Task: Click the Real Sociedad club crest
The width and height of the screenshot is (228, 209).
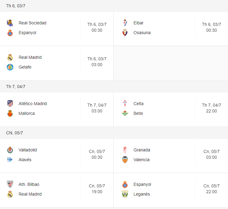Action: [x=10, y=23]
